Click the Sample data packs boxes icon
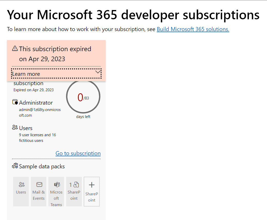 (15, 166)
